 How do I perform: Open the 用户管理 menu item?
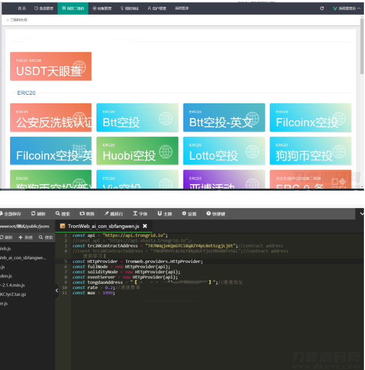pos(157,9)
